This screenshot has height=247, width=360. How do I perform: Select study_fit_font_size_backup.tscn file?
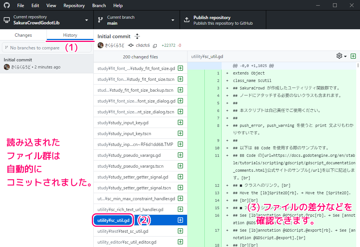click(140, 90)
